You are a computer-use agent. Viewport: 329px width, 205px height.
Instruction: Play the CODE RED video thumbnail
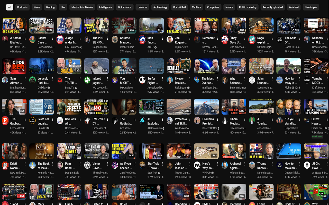(14, 66)
